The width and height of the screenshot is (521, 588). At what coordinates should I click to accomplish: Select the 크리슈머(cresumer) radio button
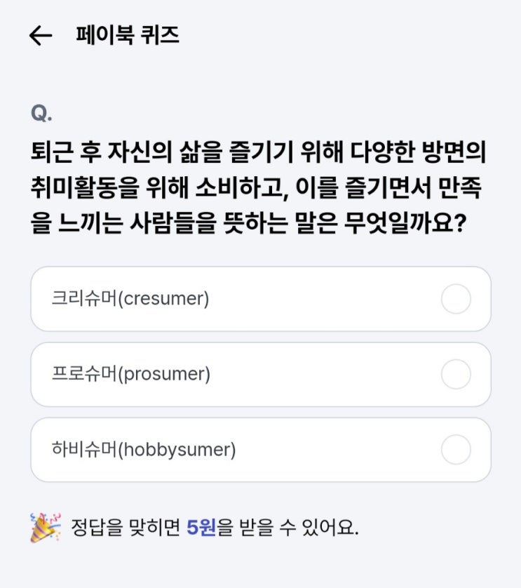pos(456,299)
